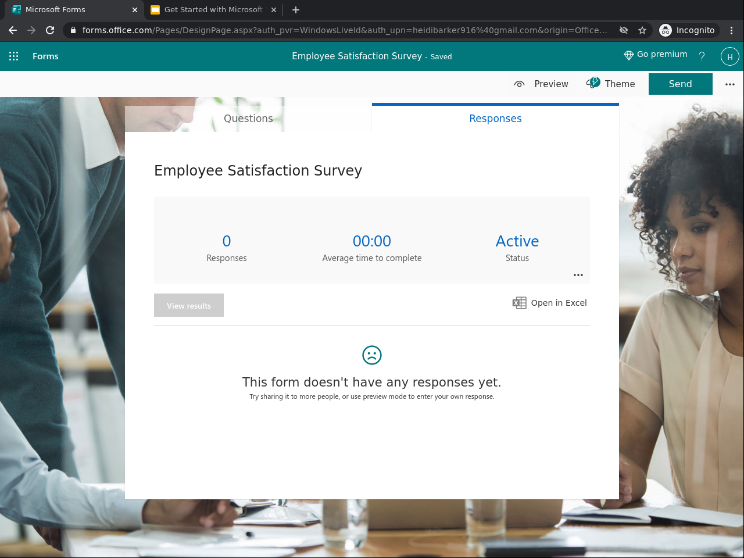Click the Preview eye icon
Screen dimensions: 744x558
(x=520, y=84)
